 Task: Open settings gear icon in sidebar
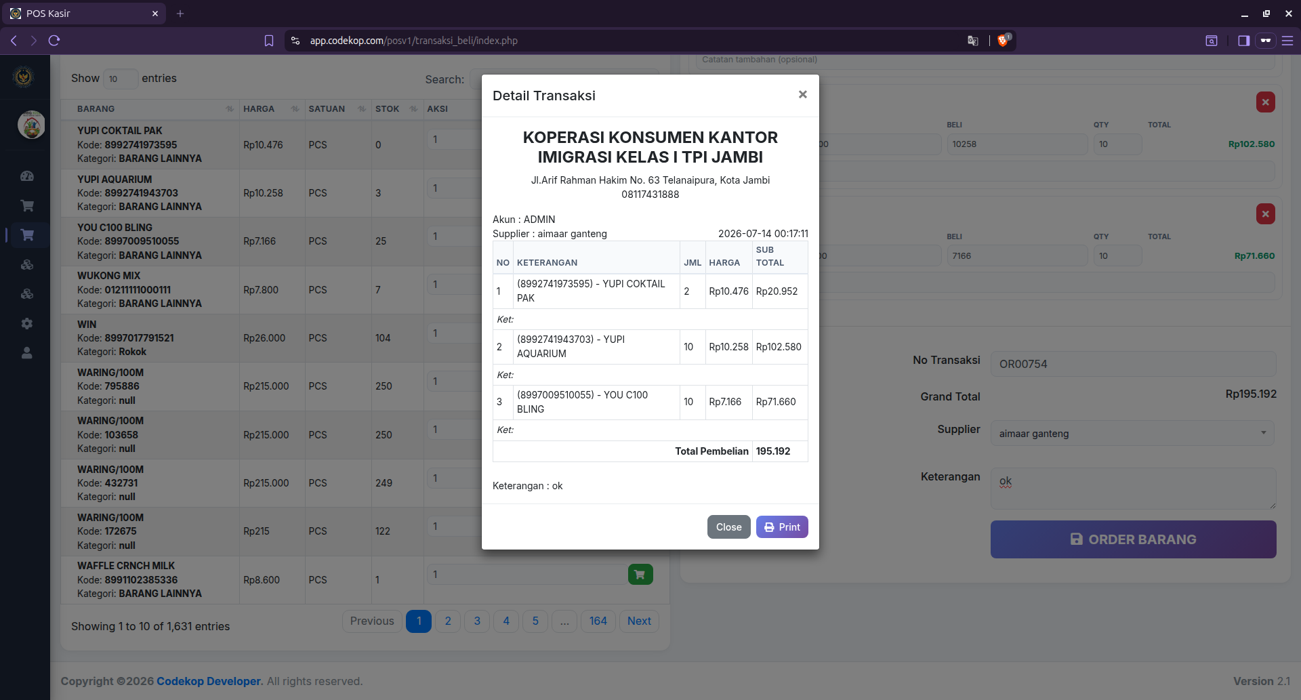tap(27, 324)
